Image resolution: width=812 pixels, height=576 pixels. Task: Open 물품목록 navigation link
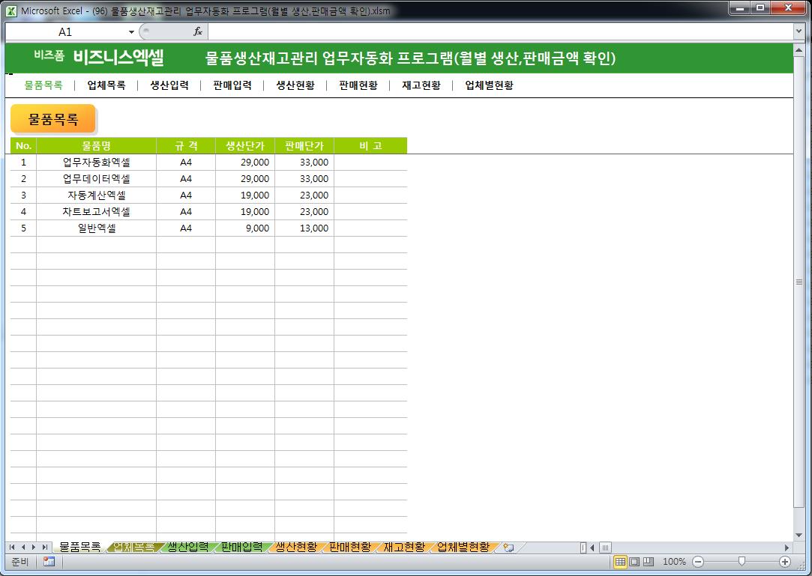coord(43,85)
